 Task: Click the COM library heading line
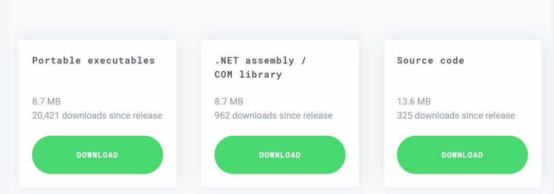(x=248, y=75)
